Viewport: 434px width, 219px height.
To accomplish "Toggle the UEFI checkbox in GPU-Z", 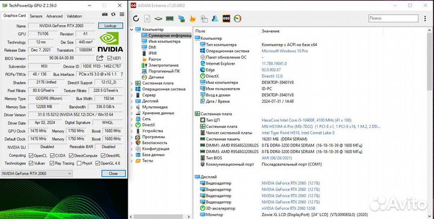I will click(110, 58).
